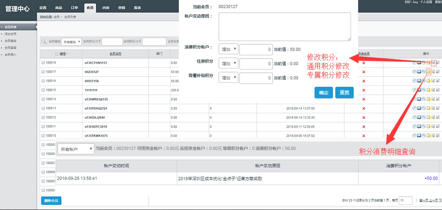The width and height of the screenshot is (442, 210).
Task: Click member name u136DAJ2940 in the list
Action: 95,117
